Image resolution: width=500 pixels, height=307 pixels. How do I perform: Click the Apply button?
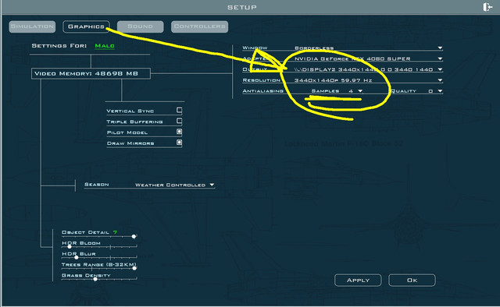point(358,281)
